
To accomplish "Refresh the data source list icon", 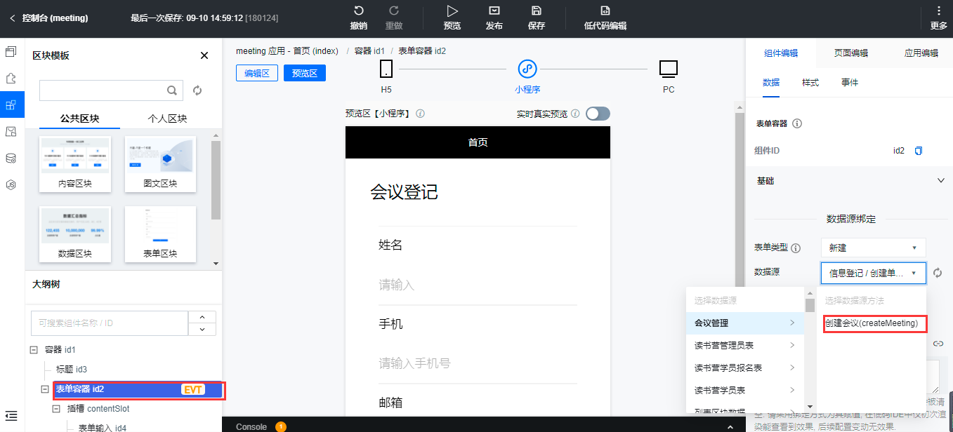I will 938,274.
